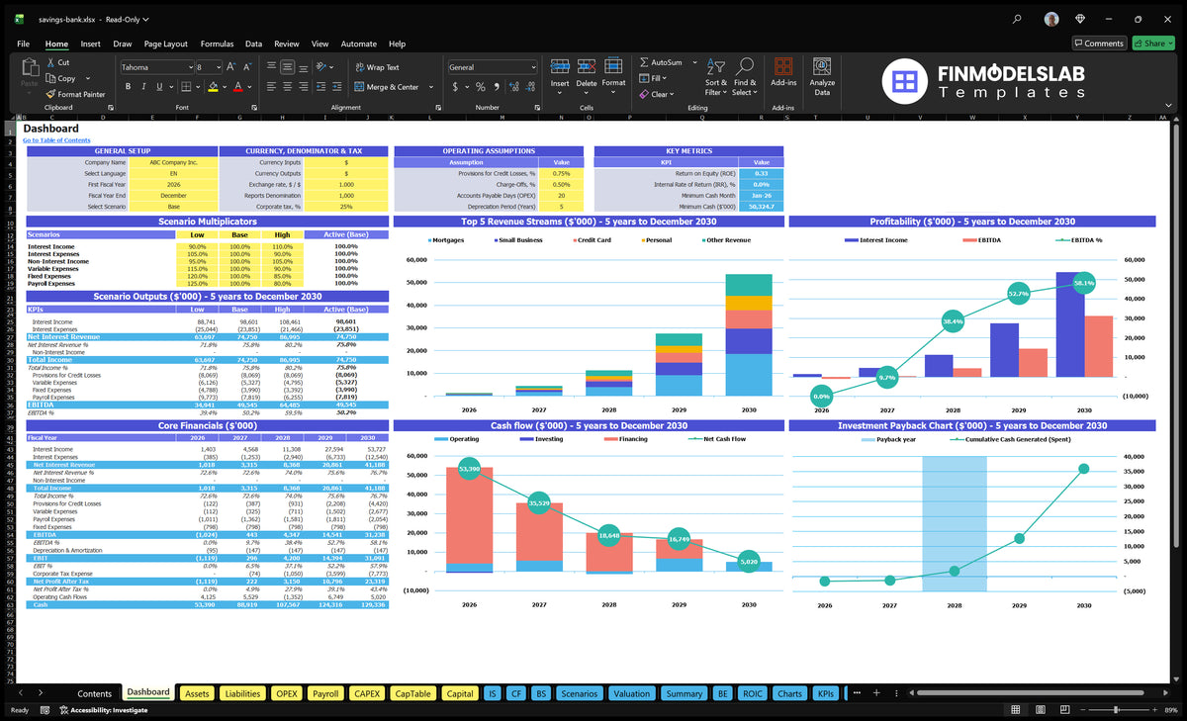Cut the selection with the scissors icon
This screenshot has width=1187, height=721.
pyautogui.click(x=57, y=62)
